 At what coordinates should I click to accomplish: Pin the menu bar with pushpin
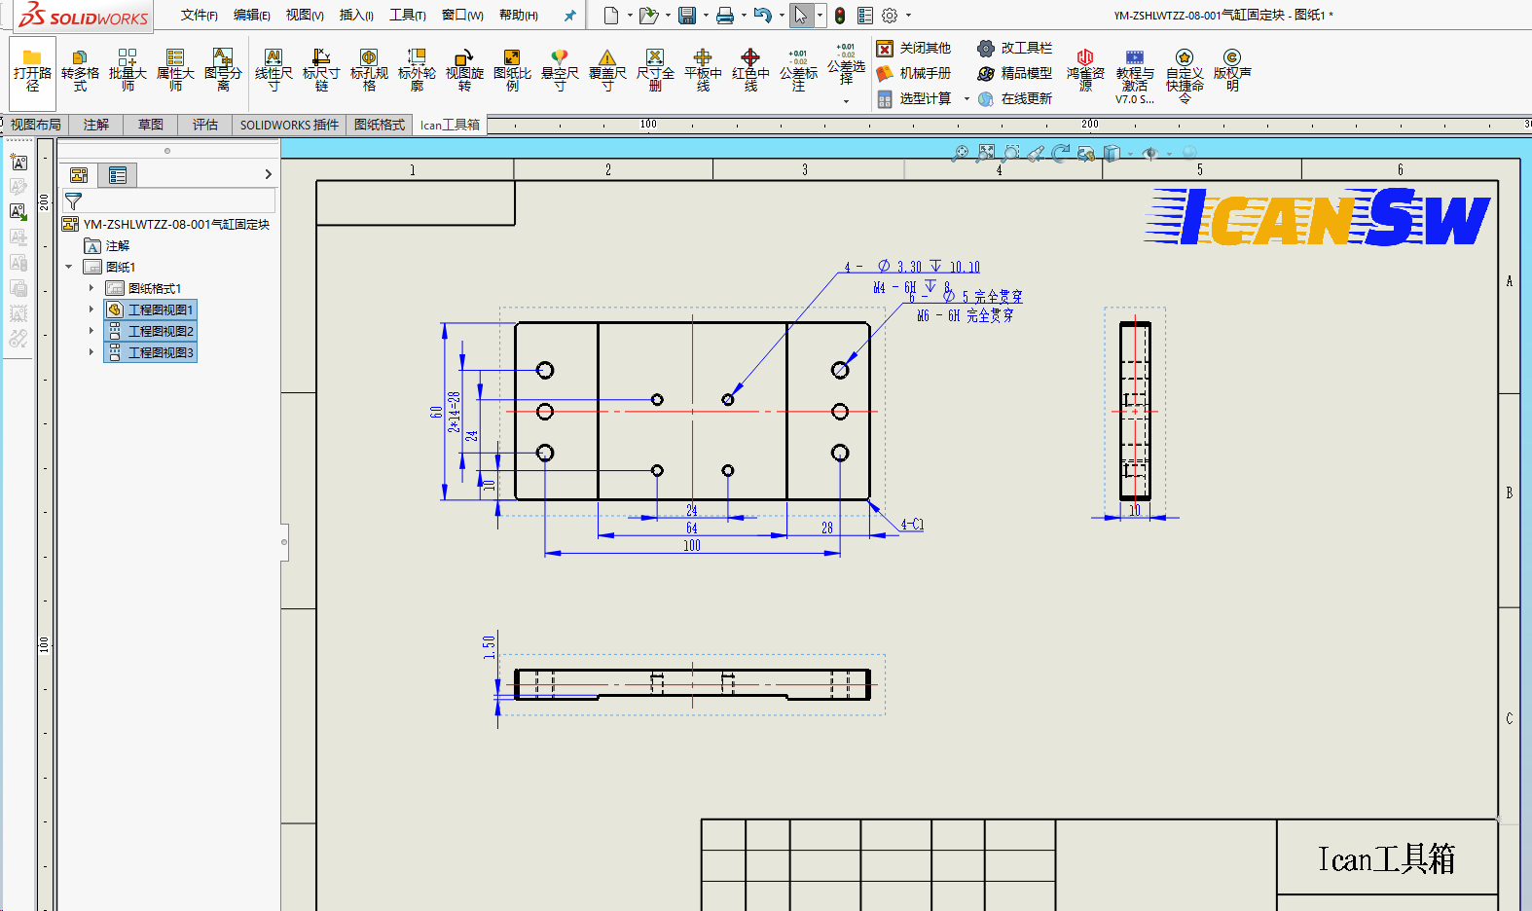569,16
